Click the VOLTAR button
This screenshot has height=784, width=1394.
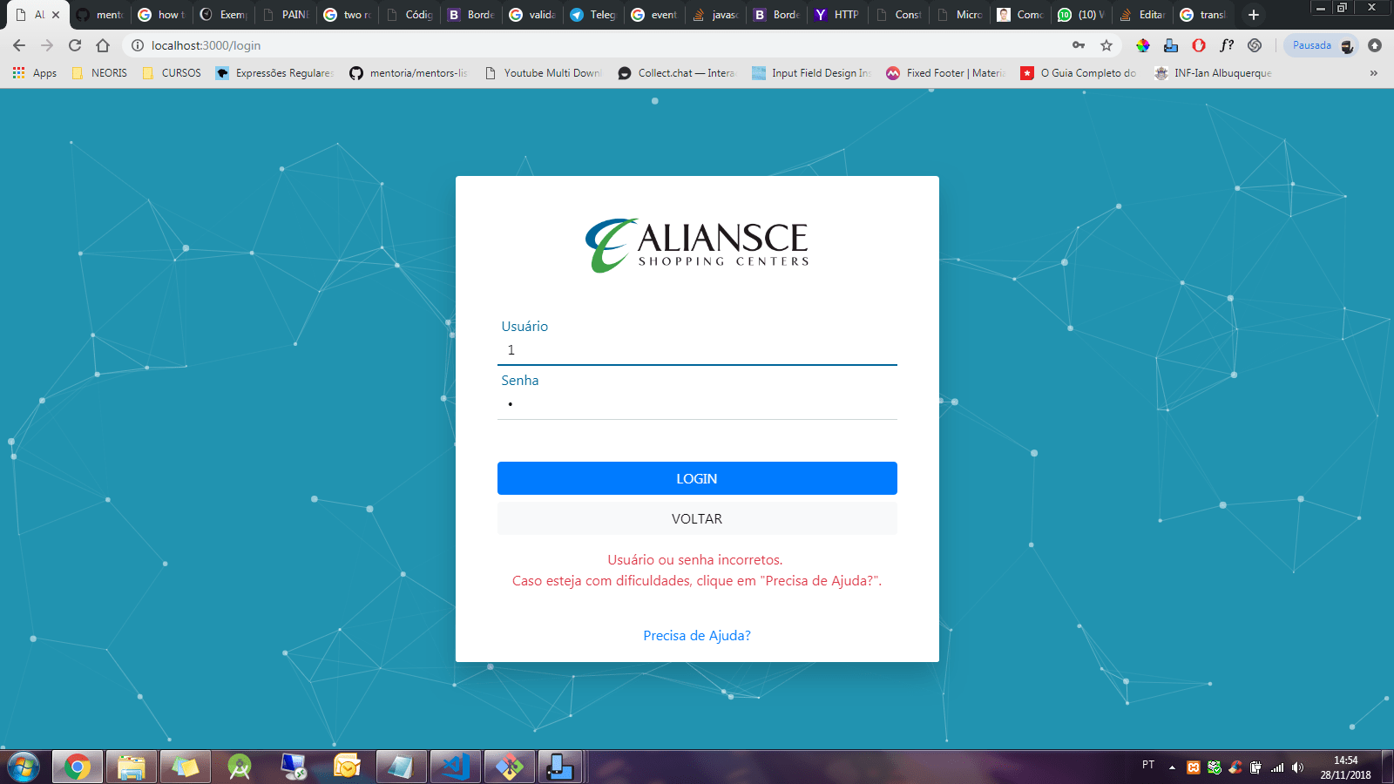pyautogui.click(x=697, y=518)
